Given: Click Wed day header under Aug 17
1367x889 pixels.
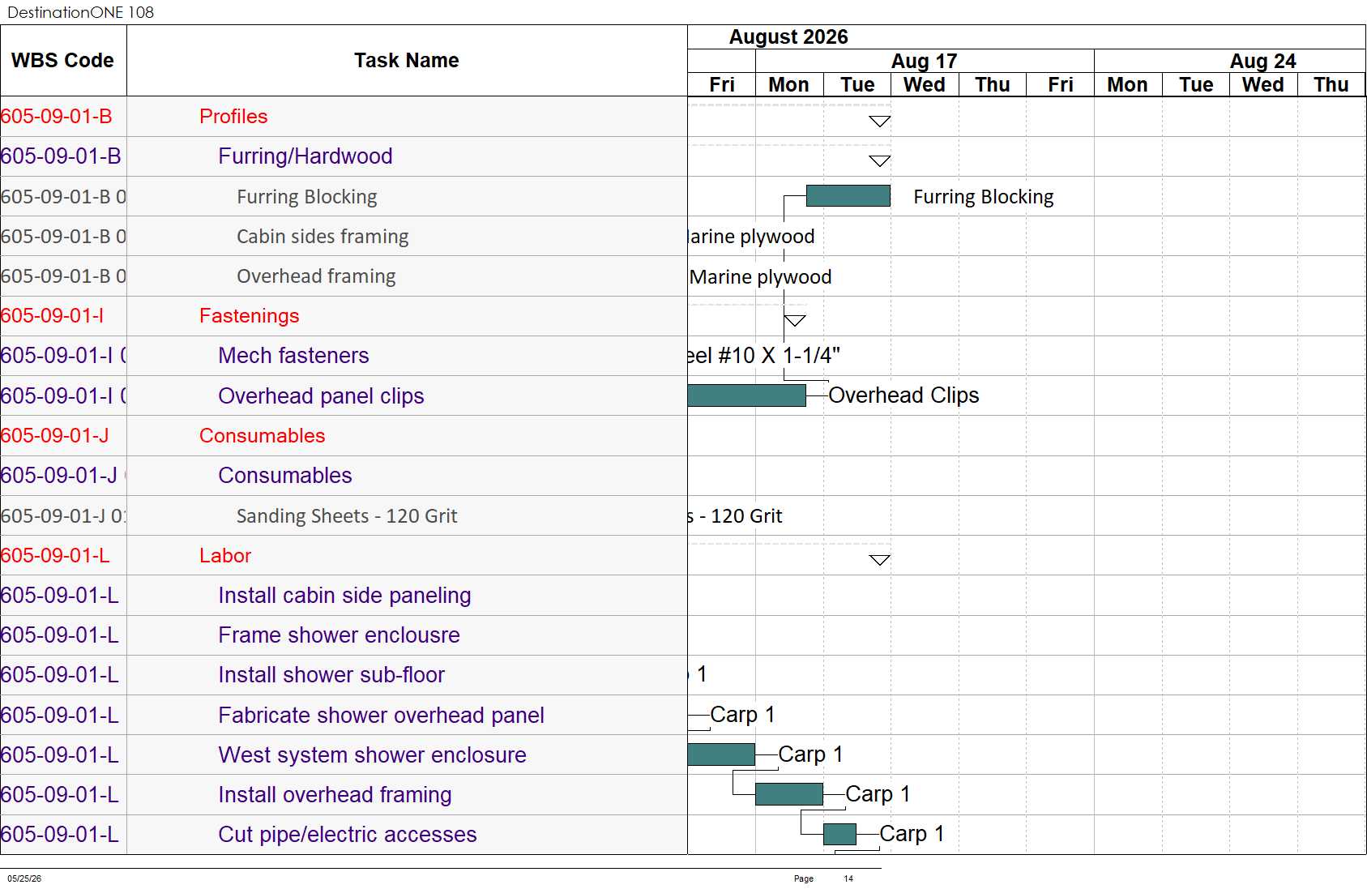Looking at the screenshot, I should [x=925, y=85].
